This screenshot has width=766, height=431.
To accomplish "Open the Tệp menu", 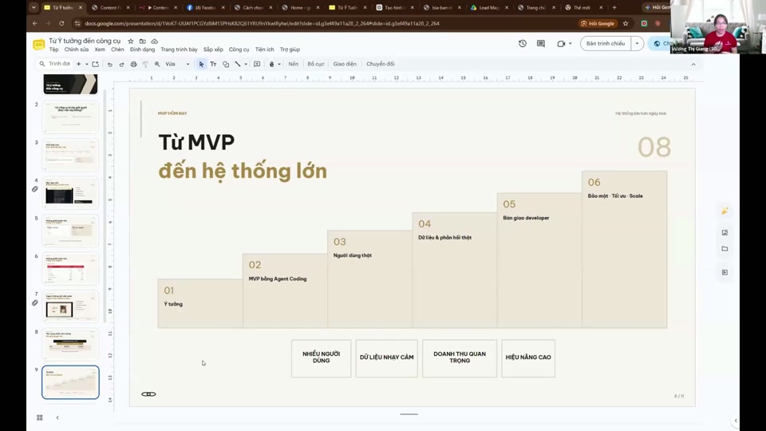I will [x=53, y=49].
